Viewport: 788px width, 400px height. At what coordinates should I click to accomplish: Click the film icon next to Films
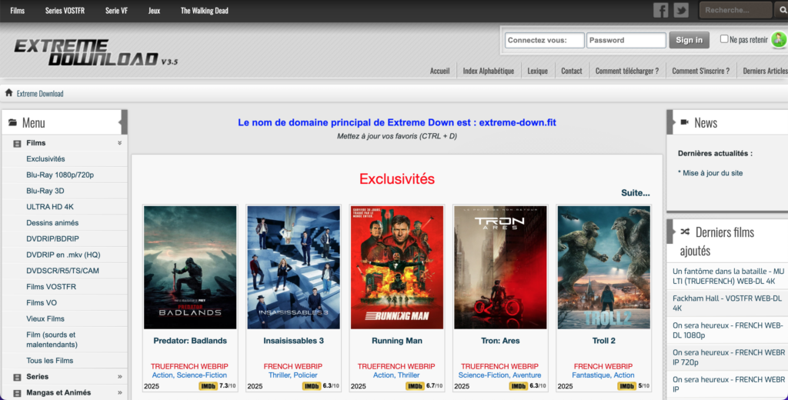click(x=17, y=144)
